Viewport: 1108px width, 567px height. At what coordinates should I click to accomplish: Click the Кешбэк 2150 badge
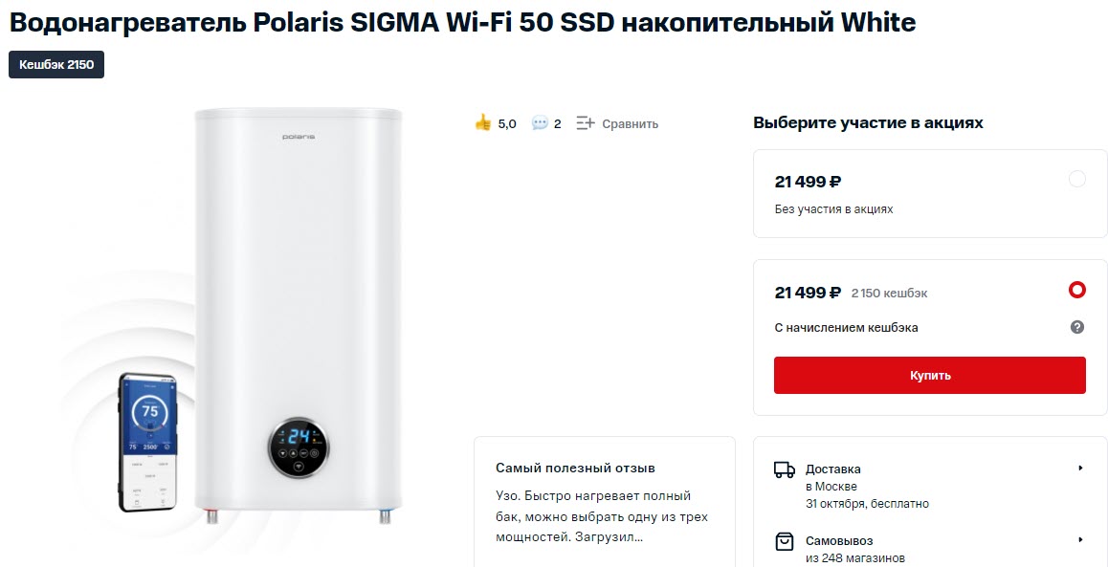[x=55, y=65]
